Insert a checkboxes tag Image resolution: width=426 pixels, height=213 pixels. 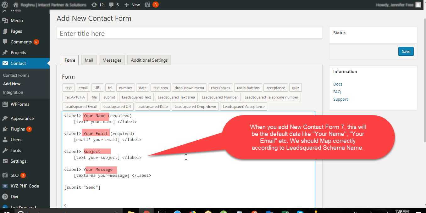[x=220, y=88]
